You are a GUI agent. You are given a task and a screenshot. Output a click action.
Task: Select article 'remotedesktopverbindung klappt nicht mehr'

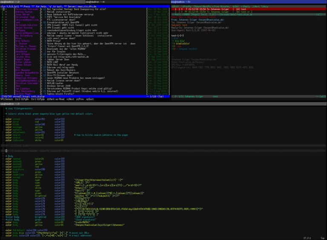[72, 30]
